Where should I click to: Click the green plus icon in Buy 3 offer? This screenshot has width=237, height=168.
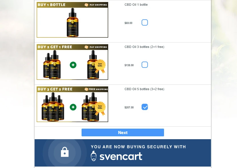73,107
